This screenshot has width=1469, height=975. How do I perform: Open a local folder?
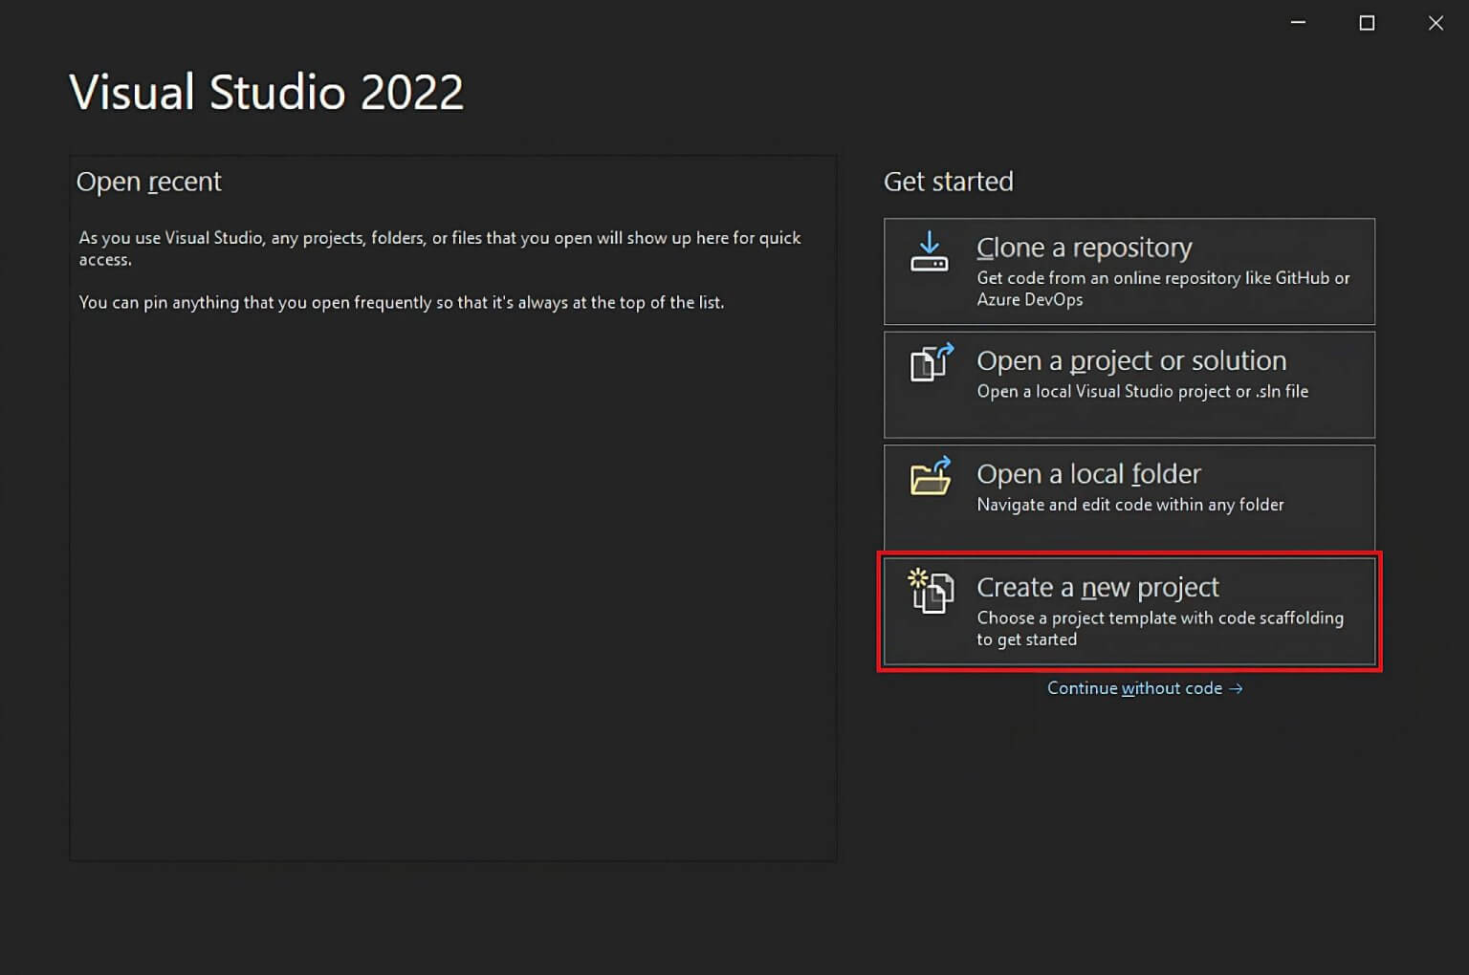point(1129,497)
